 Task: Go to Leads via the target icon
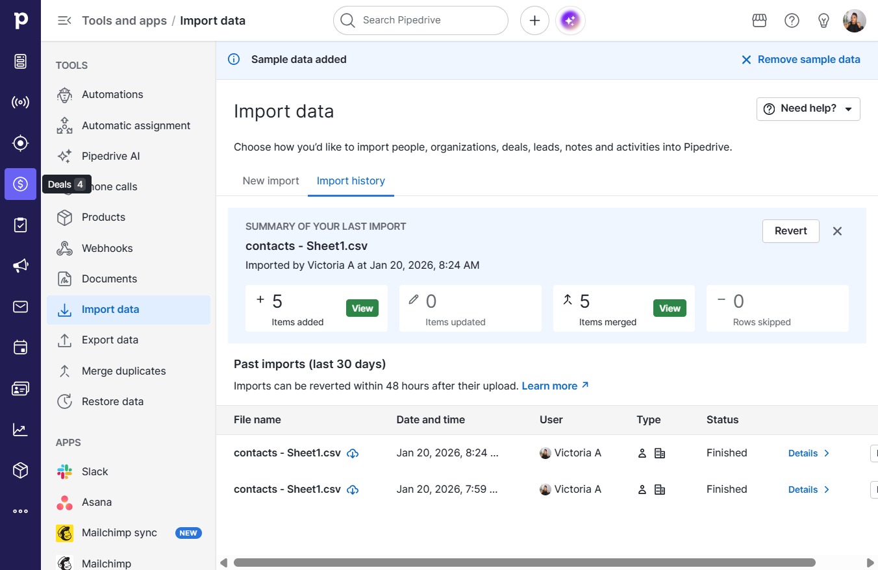[20, 143]
